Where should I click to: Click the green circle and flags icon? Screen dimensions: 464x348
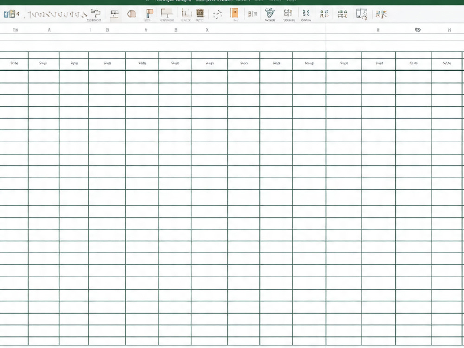pos(324,13)
